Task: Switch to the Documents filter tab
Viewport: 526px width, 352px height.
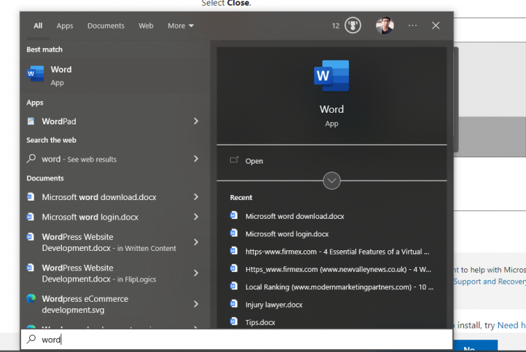Action: [106, 25]
